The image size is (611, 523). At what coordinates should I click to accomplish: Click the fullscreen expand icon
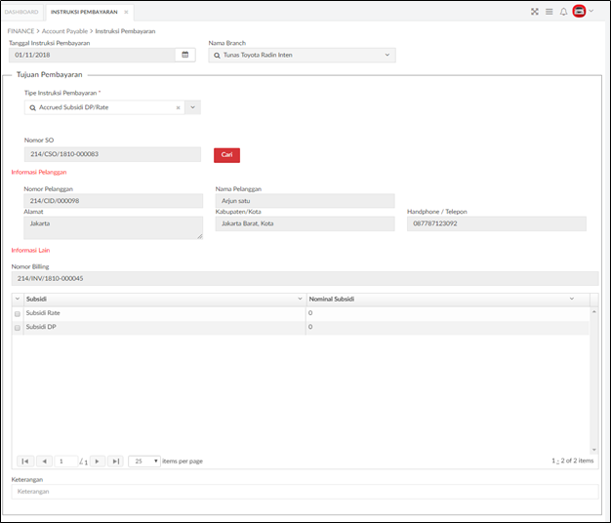coord(535,12)
